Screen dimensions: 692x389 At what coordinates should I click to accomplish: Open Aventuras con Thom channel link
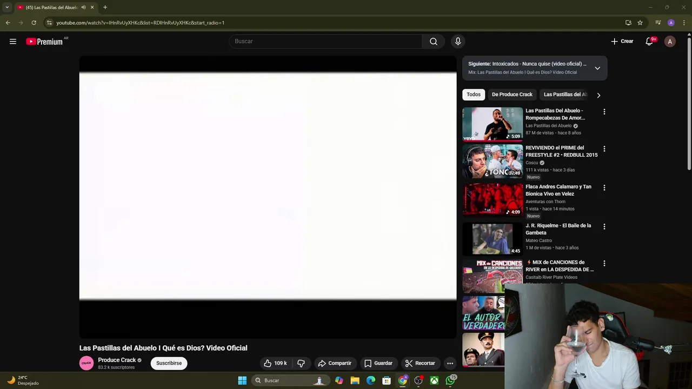point(545,202)
